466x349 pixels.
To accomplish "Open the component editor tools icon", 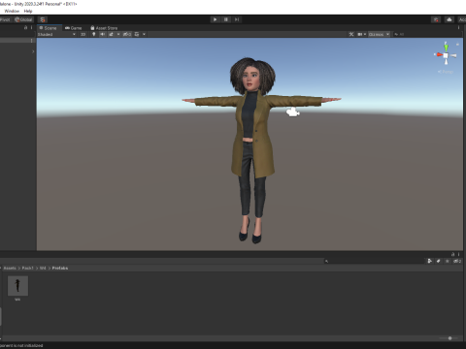I will 351,34.
